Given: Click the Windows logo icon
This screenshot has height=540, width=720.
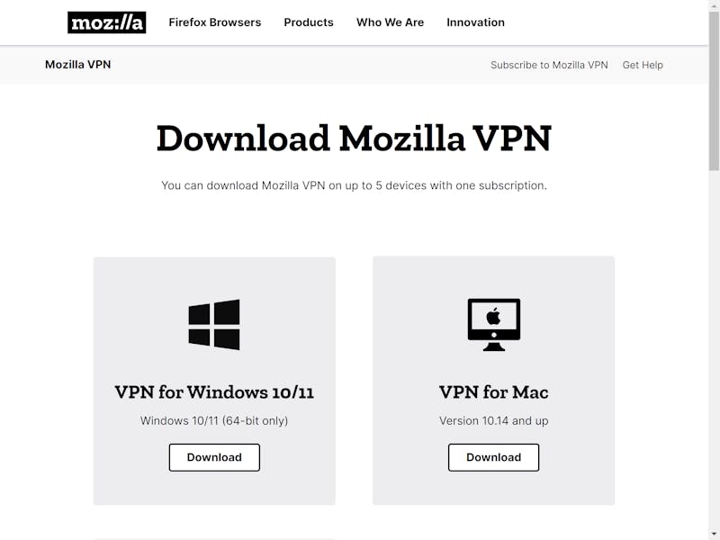Looking at the screenshot, I should tap(214, 325).
